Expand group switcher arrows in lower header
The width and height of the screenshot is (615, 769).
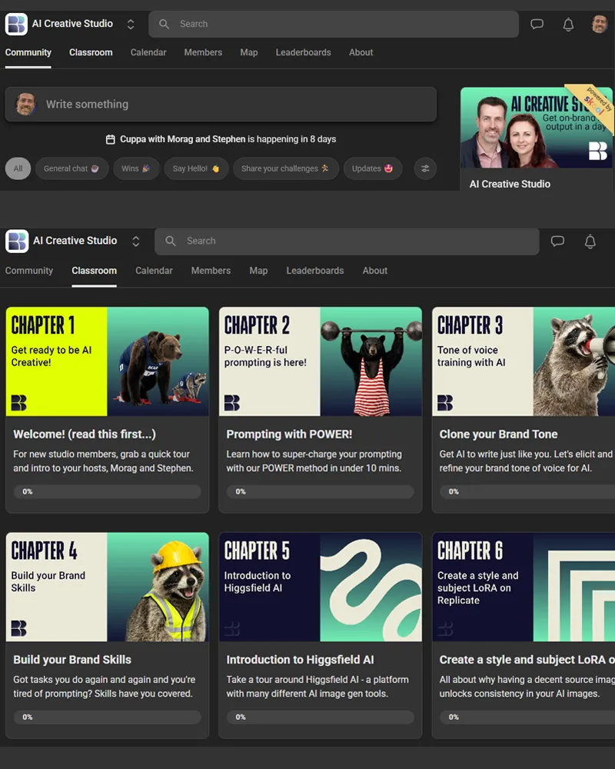point(136,241)
